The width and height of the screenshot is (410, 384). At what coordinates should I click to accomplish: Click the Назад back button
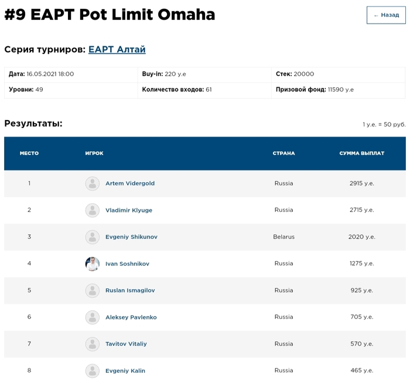(x=386, y=15)
